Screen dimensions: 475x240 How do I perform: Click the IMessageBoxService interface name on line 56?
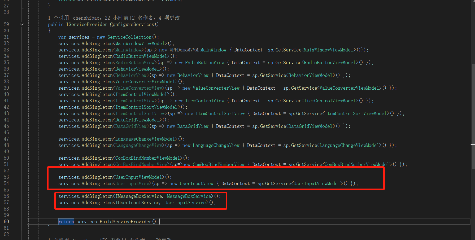[x=139, y=196]
